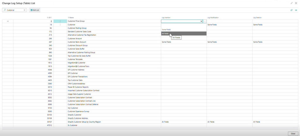The height and width of the screenshot is (136, 300).
Task: Click Log Modification of Customer Bank Account
Action: pyautogui.click(x=229, y=42)
